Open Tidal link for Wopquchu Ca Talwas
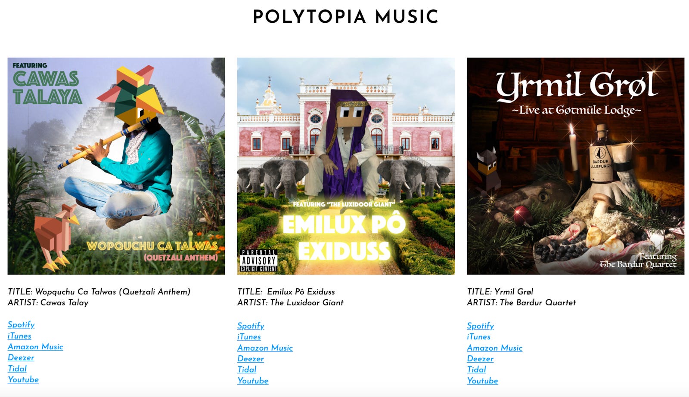Screen dimensions: 689x397 (x=17, y=369)
